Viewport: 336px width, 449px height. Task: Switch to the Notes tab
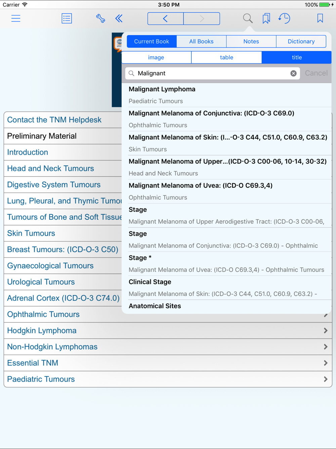[x=251, y=41]
